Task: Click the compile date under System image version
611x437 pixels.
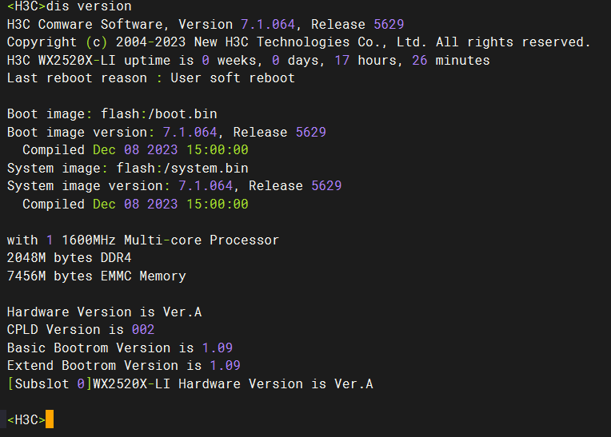Action: click(x=170, y=204)
